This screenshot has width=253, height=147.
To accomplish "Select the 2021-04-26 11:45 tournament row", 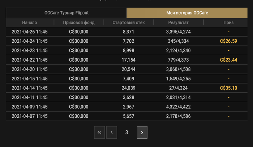I will pyautogui.click(x=126, y=32).
